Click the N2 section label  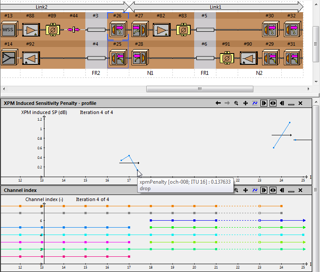[259, 73]
